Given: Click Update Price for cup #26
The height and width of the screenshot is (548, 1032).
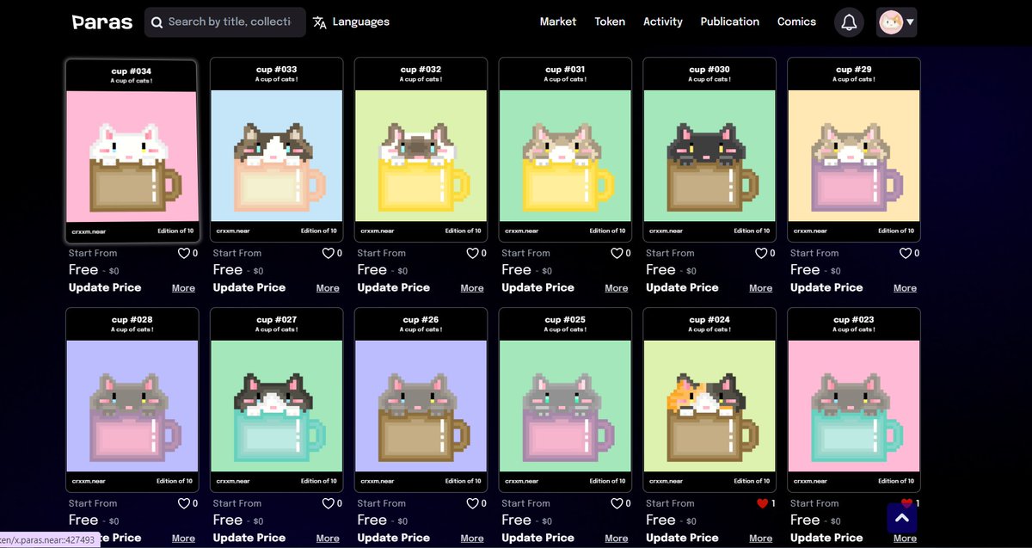Looking at the screenshot, I should [x=394, y=538].
